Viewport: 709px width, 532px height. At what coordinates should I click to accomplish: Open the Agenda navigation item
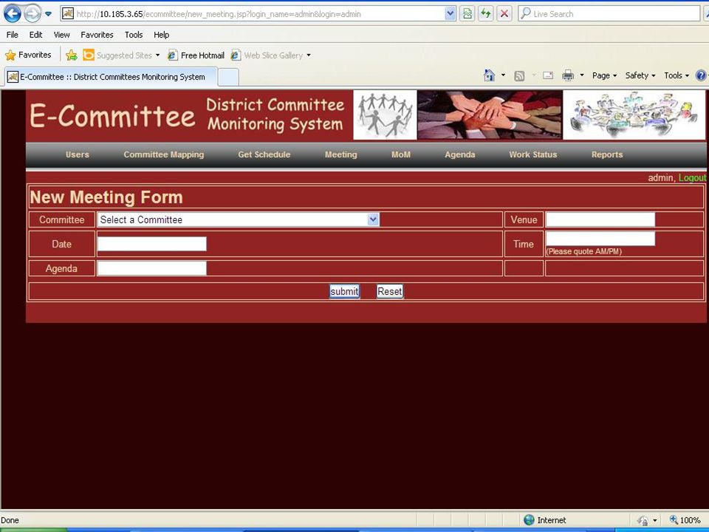(460, 154)
